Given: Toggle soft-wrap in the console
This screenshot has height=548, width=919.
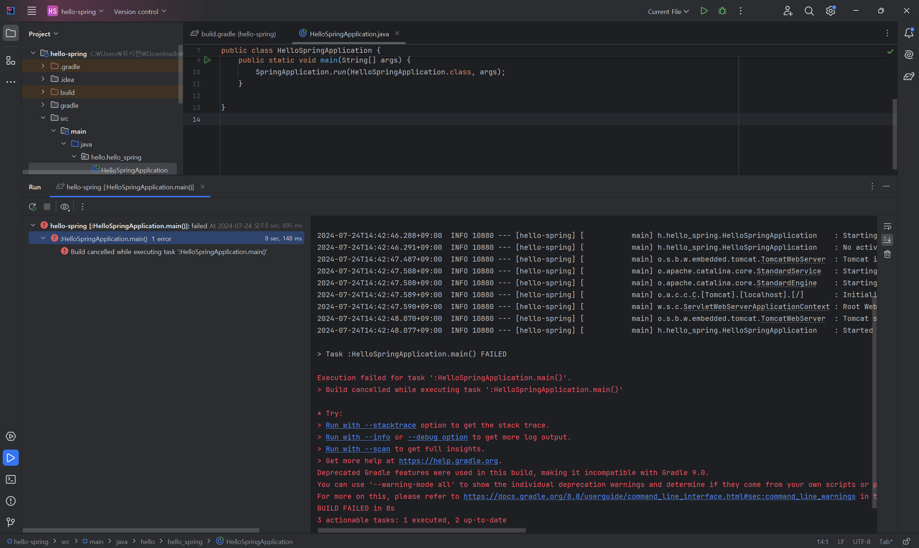Looking at the screenshot, I should coord(887,226).
